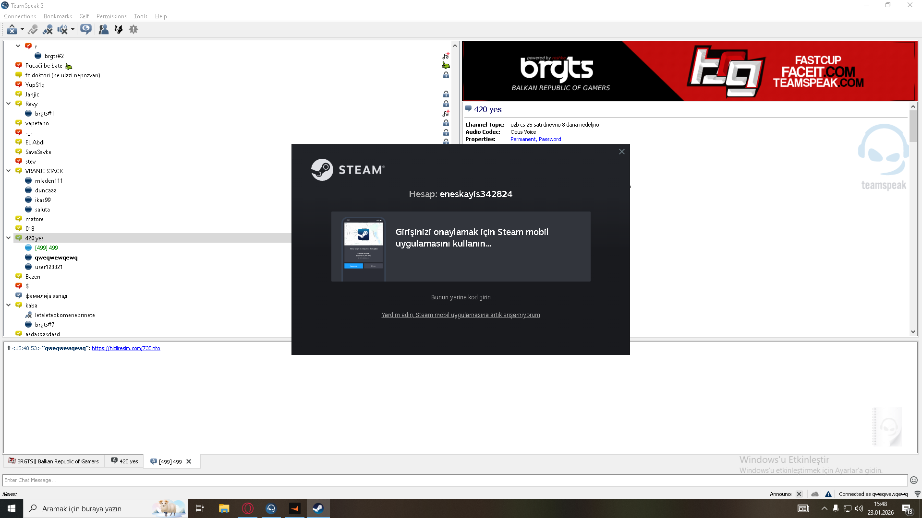This screenshot has width=922, height=518.
Task: Close the Steam login dialog
Action: 622,152
